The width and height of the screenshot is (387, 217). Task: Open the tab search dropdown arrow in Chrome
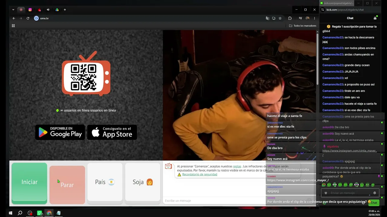point(13,10)
